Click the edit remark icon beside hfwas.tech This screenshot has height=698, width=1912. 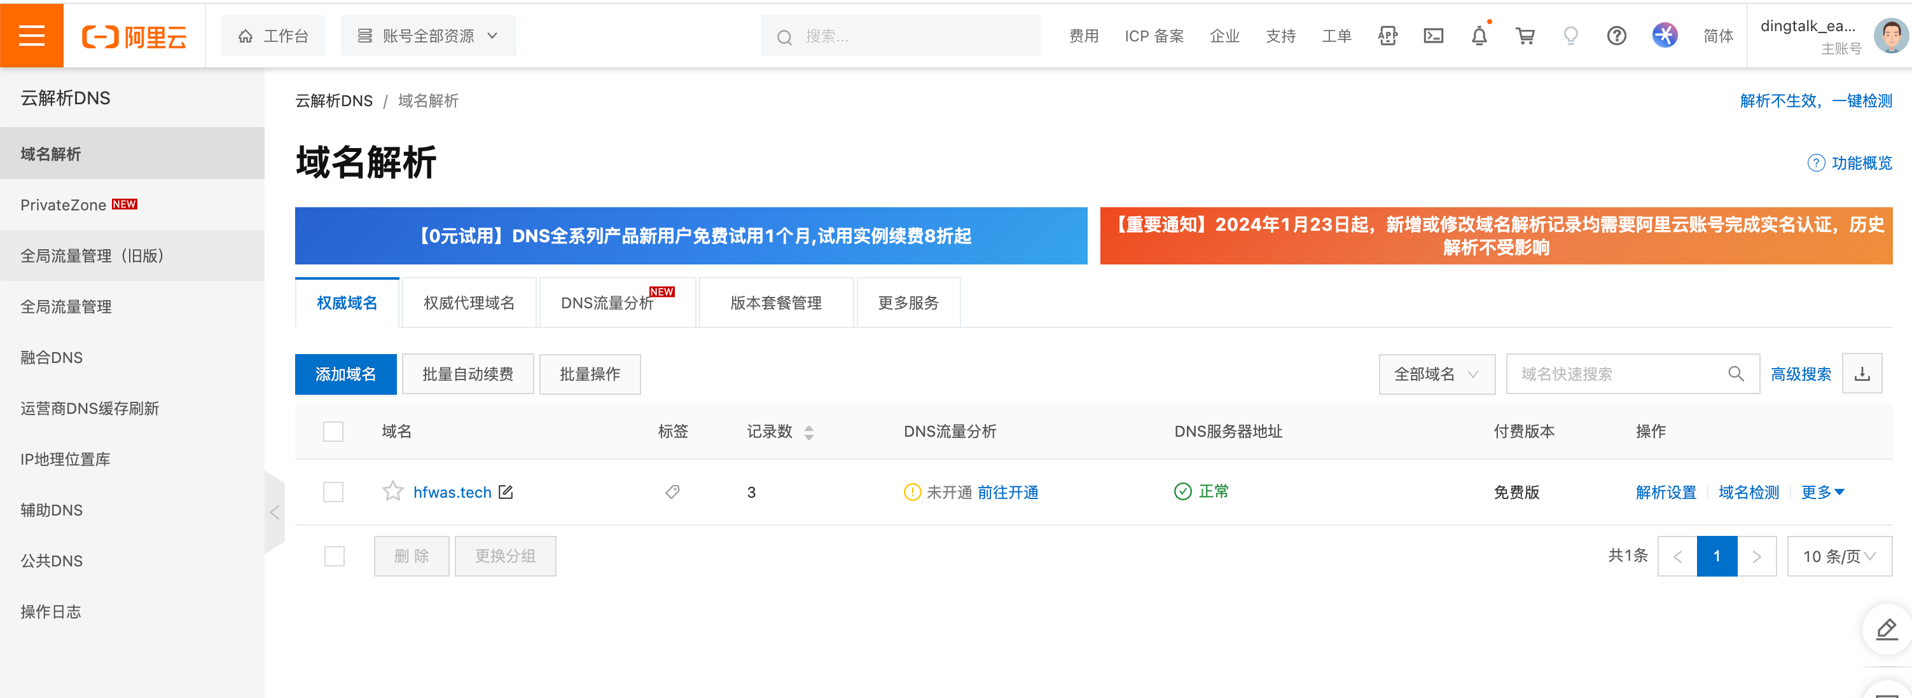(x=506, y=491)
